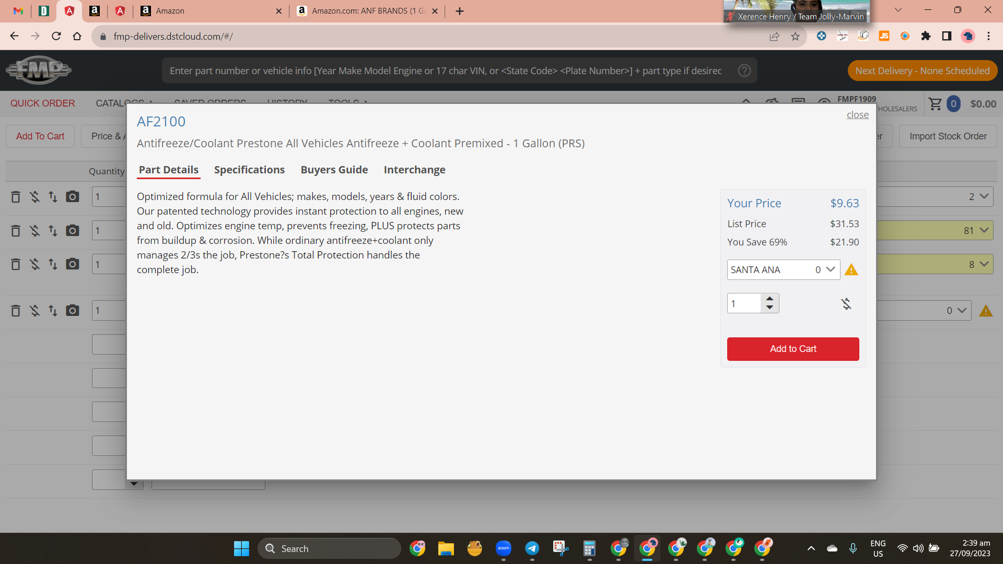Open camera image for fourth order row
This screenshot has width=1003, height=564.
point(73,311)
